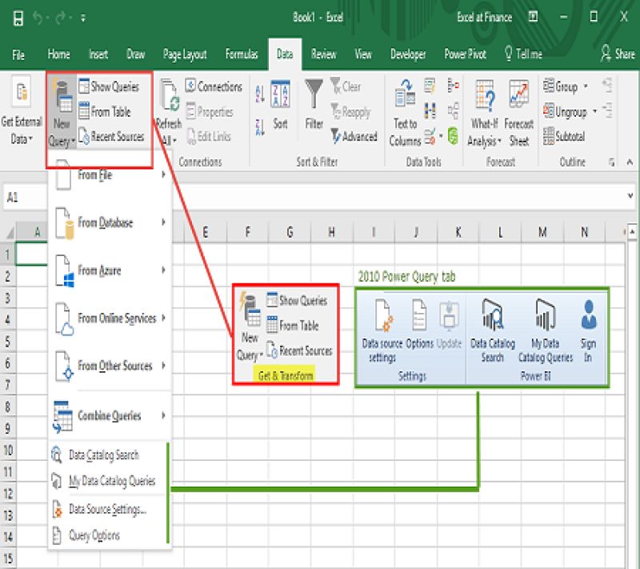Viewport: 640px width, 569px height.
Task: Click the Sort A to Z icon
Action: click(x=260, y=94)
